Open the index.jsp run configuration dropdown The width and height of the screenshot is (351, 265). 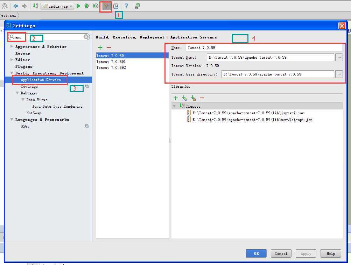57,6
